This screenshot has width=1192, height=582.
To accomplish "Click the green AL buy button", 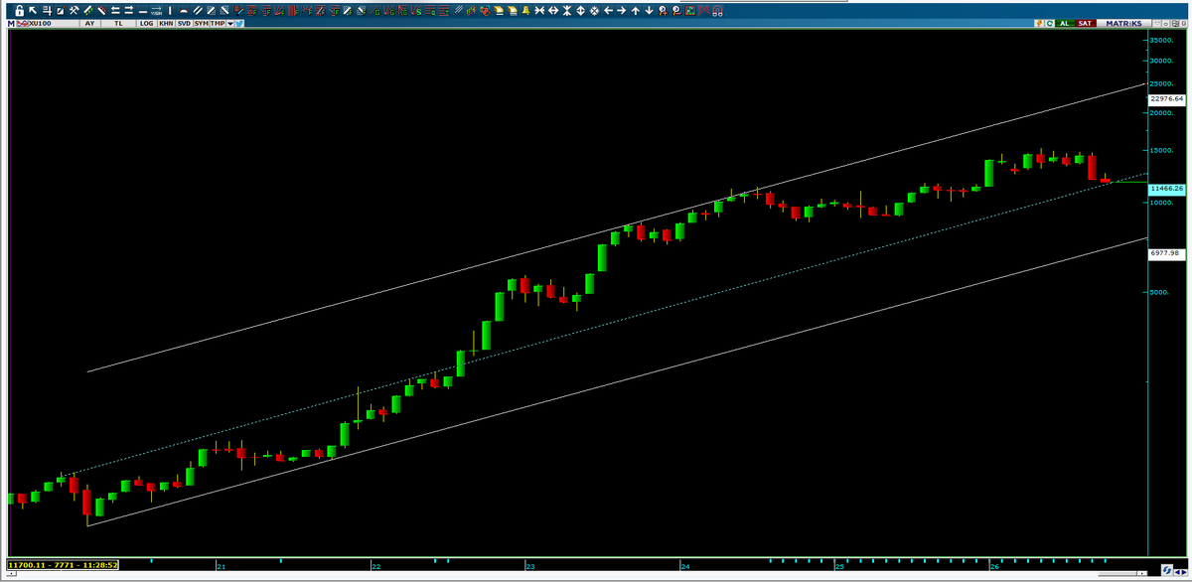I will tap(1065, 23).
